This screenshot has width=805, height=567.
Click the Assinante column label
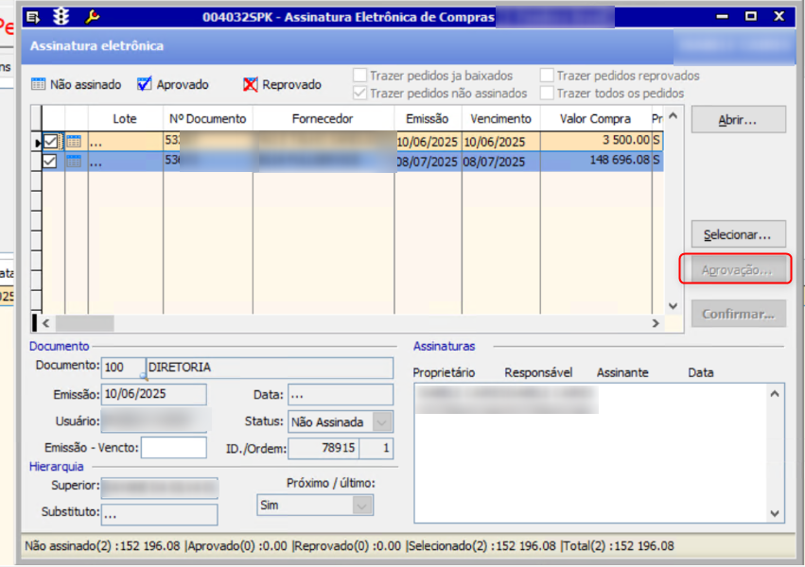[622, 372]
